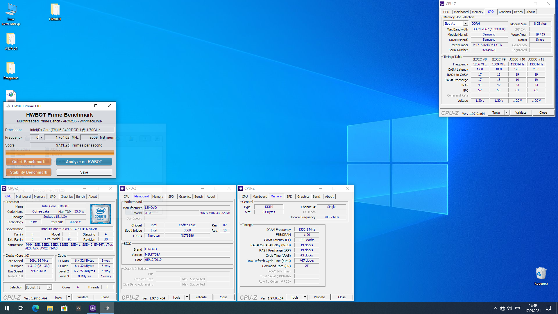Open the notification center icon
558x314 pixels.
coord(548,308)
